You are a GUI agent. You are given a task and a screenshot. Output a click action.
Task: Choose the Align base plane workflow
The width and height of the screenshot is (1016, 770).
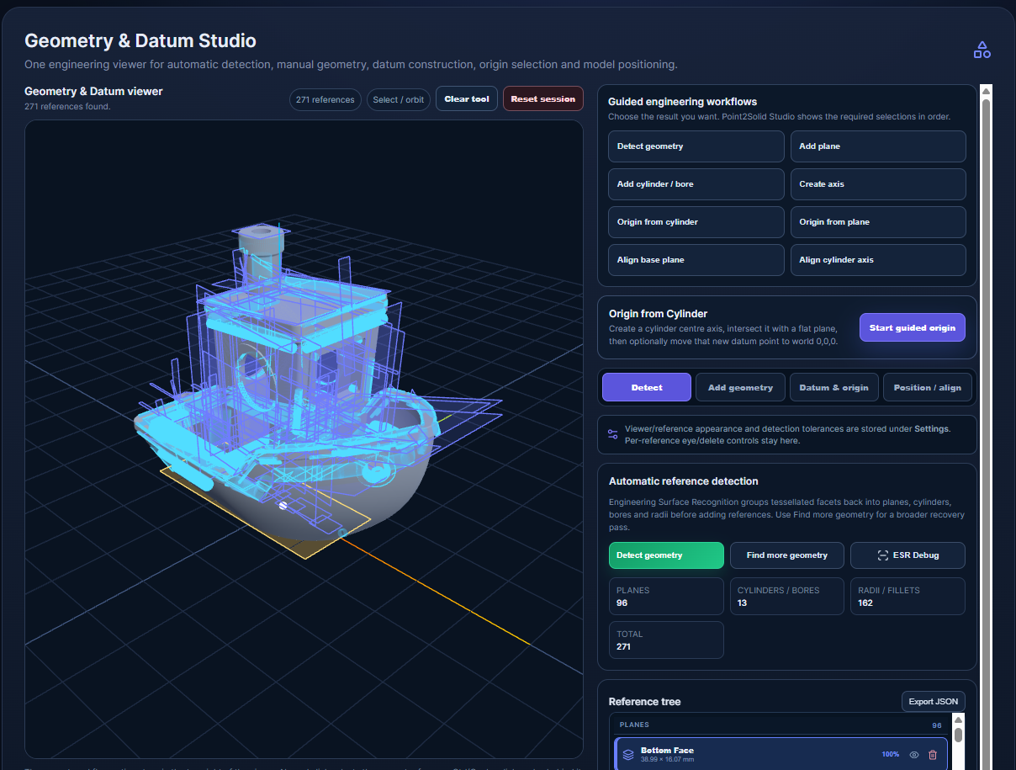click(x=696, y=260)
